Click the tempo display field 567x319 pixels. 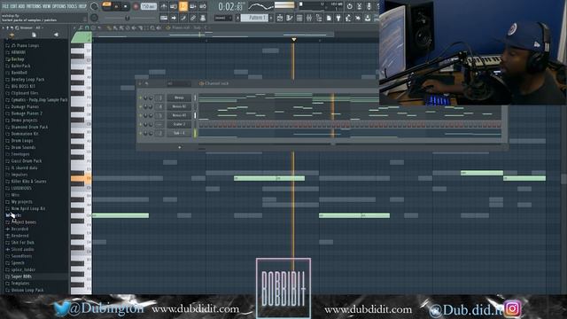point(148,6)
